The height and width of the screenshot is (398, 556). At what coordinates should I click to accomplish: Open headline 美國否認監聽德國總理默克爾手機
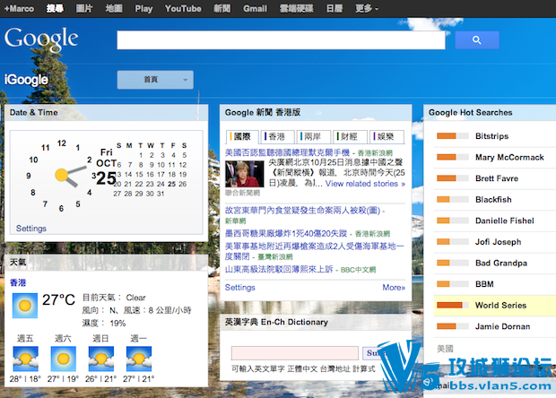coord(287,152)
